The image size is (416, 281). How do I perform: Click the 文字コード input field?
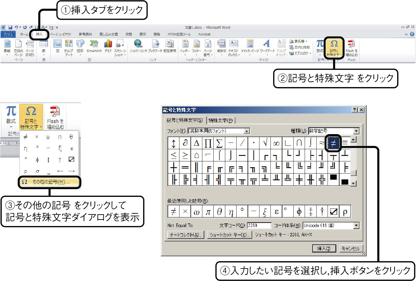click(259, 226)
